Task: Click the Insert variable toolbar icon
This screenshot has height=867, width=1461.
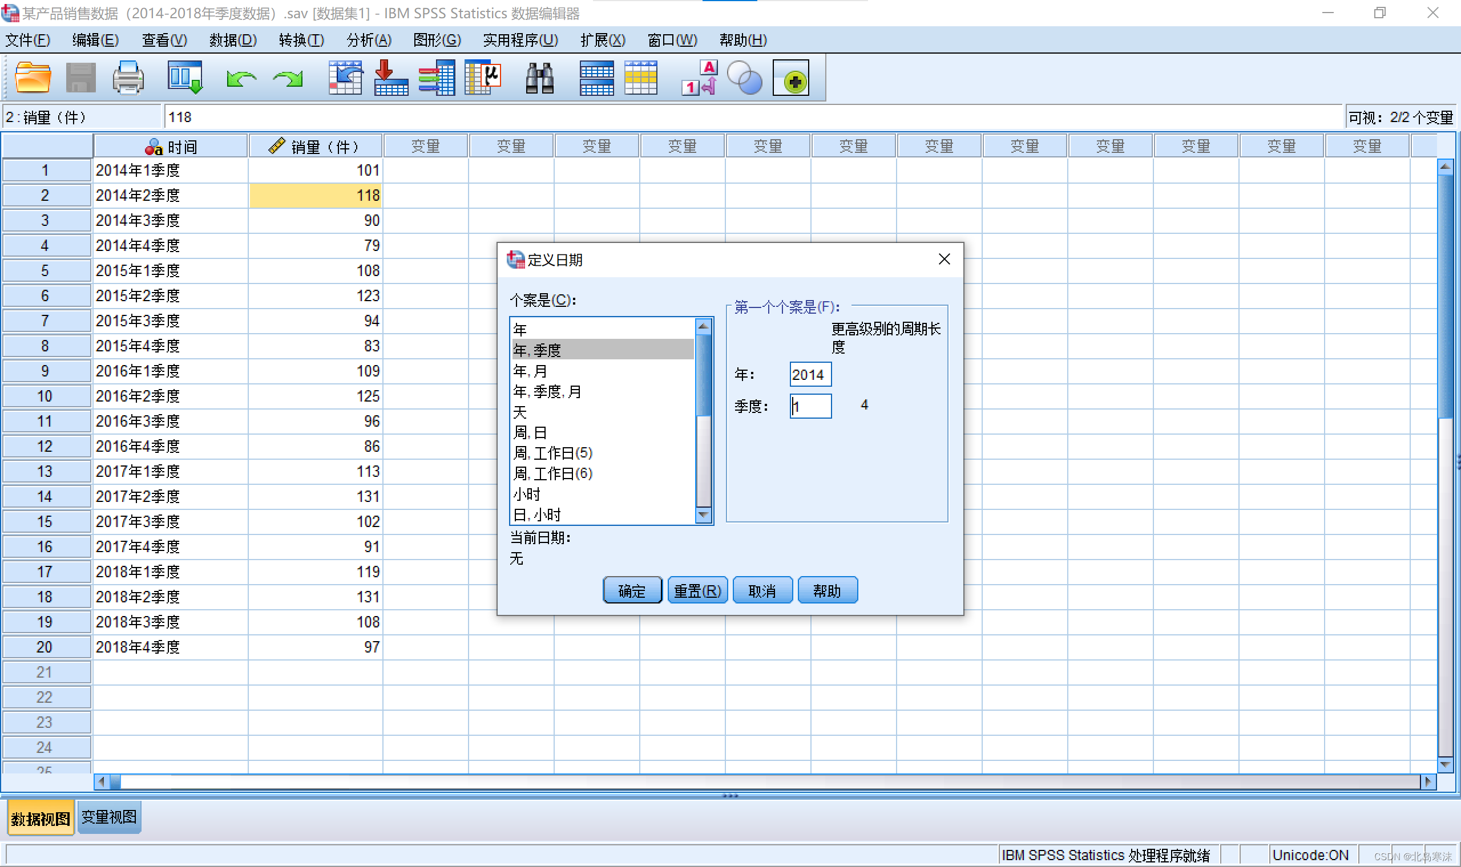Action: 640,78
